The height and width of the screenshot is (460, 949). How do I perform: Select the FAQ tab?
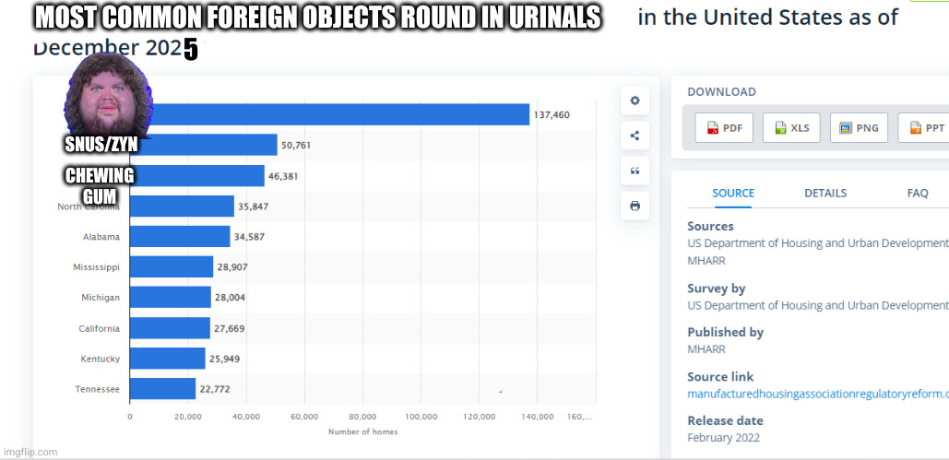click(918, 193)
